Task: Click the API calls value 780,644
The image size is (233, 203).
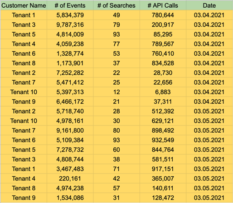Action: pyautogui.click(x=163, y=15)
